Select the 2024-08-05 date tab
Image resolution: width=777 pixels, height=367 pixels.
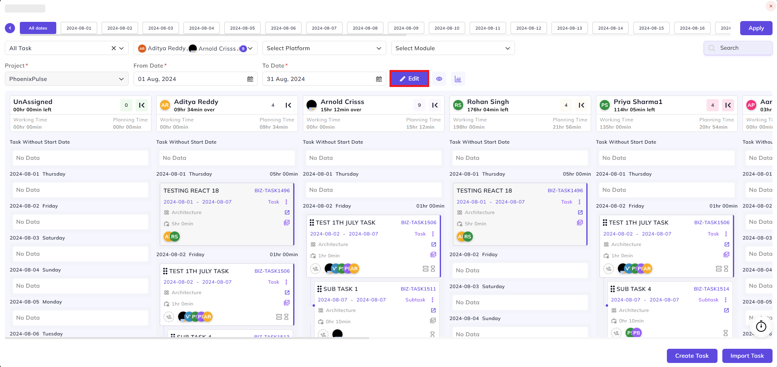tap(243, 28)
